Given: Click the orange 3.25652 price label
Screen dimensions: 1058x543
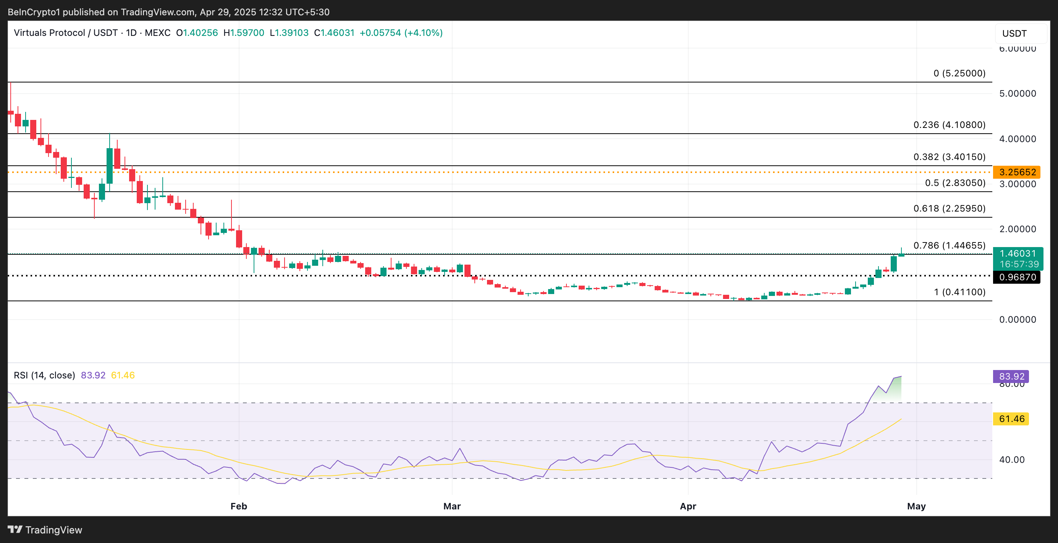Looking at the screenshot, I should coord(1016,172).
